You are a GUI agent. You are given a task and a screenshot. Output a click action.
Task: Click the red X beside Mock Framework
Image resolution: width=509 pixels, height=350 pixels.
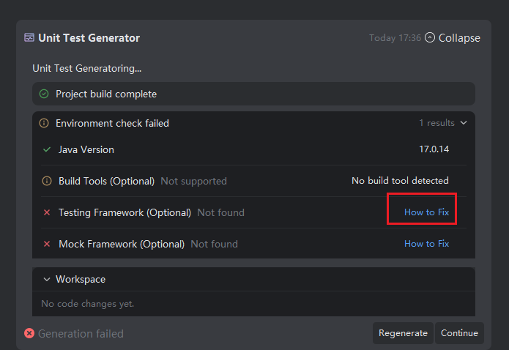[x=47, y=244]
